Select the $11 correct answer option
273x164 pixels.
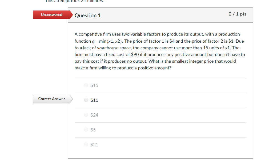(x=86, y=100)
